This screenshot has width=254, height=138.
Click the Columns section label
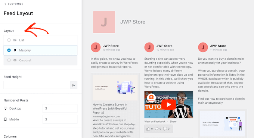10,137
